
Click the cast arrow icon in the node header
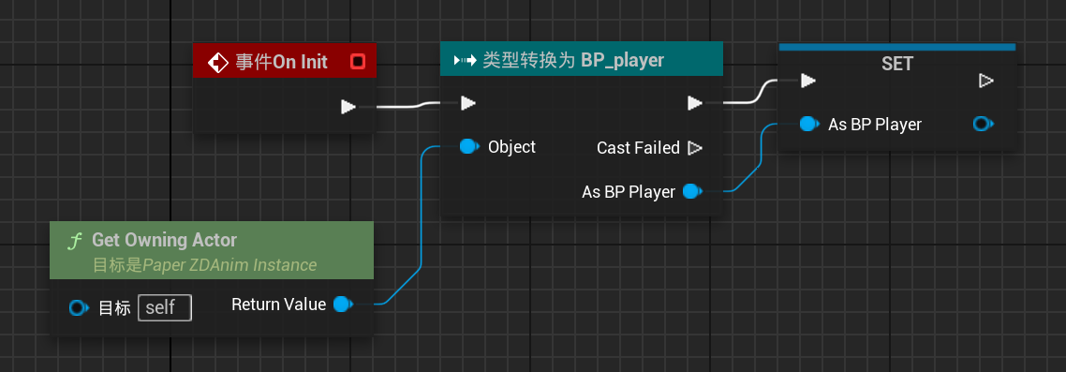[x=465, y=61]
